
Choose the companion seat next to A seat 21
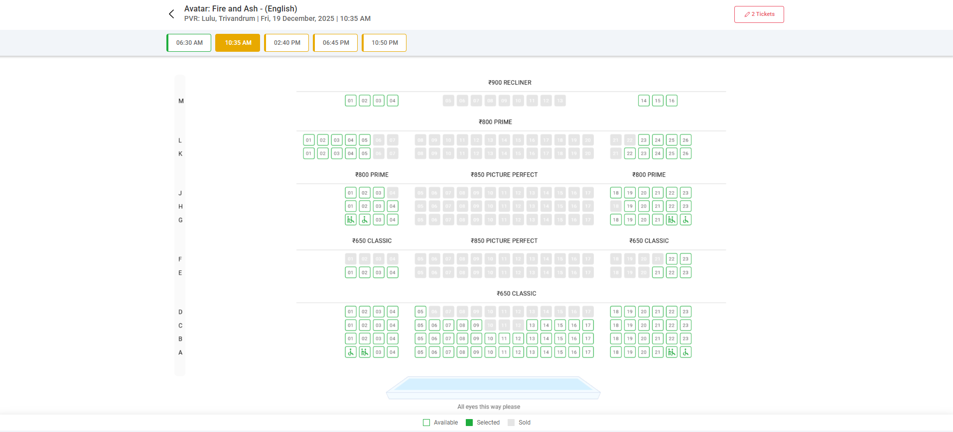click(672, 352)
